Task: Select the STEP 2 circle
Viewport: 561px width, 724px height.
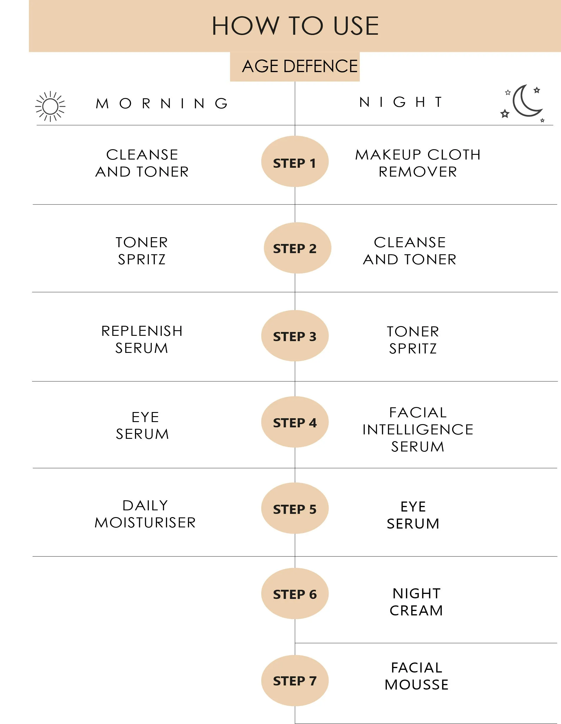Action: (x=297, y=248)
